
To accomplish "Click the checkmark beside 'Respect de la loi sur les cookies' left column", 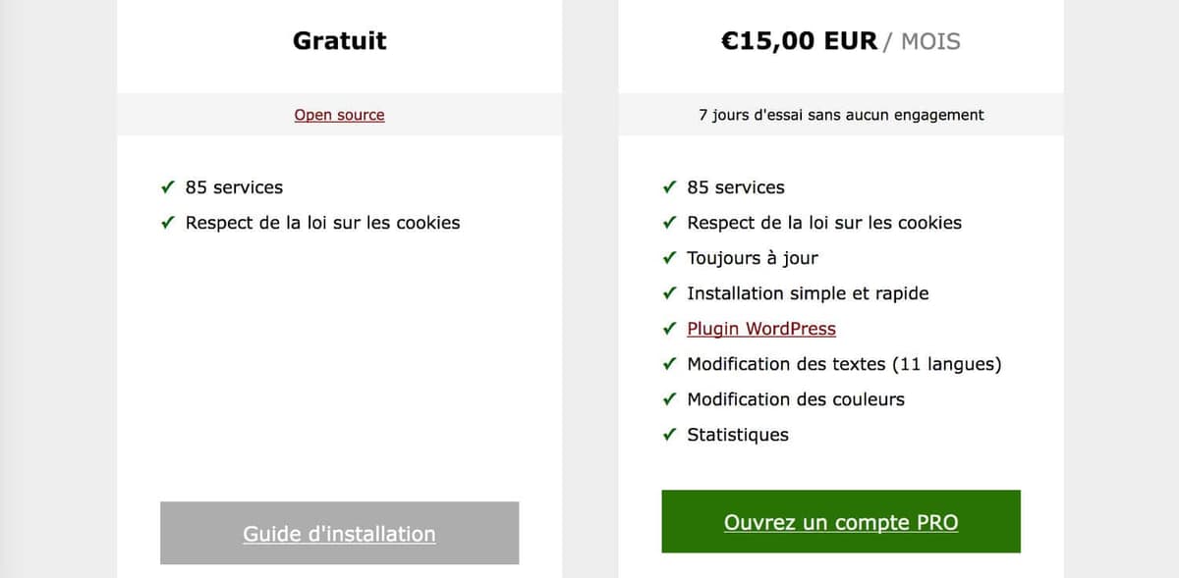I will pyautogui.click(x=167, y=223).
